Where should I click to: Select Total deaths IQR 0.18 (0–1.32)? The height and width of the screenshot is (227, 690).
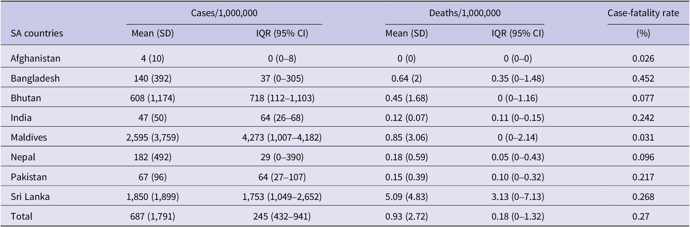tap(518, 216)
